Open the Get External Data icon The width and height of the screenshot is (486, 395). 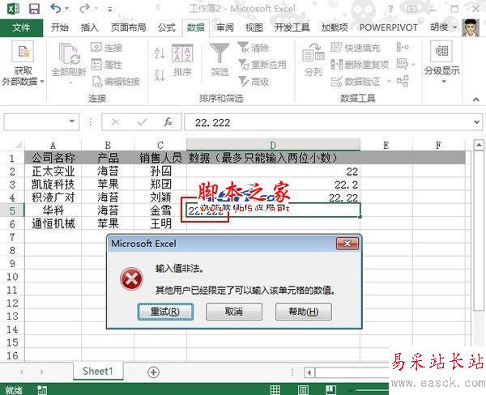(x=23, y=52)
